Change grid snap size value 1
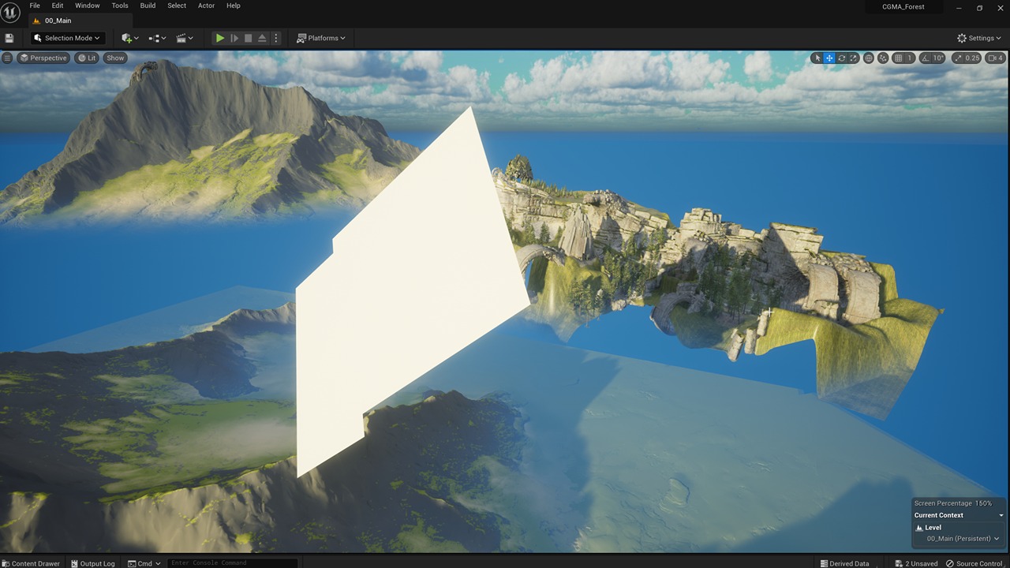Viewport: 1010px width, 568px height. (x=910, y=58)
